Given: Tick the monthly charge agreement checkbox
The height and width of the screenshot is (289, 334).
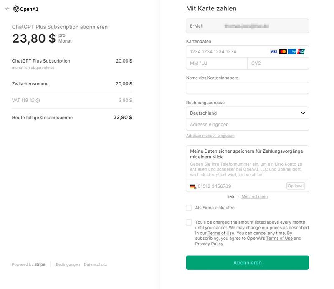Looking at the screenshot, I should click(189, 222).
